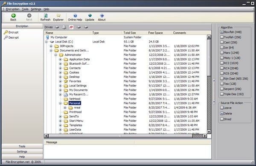Viewport: 256px width, 166px height.
Task: Switch to the Settings sidebar section
Action: point(22,152)
